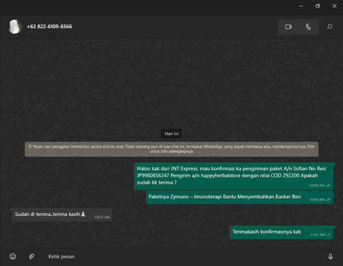Select the "Sudah di terima..terima kasih" message
Viewport: 343px width, 266px height.
coord(62,215)
